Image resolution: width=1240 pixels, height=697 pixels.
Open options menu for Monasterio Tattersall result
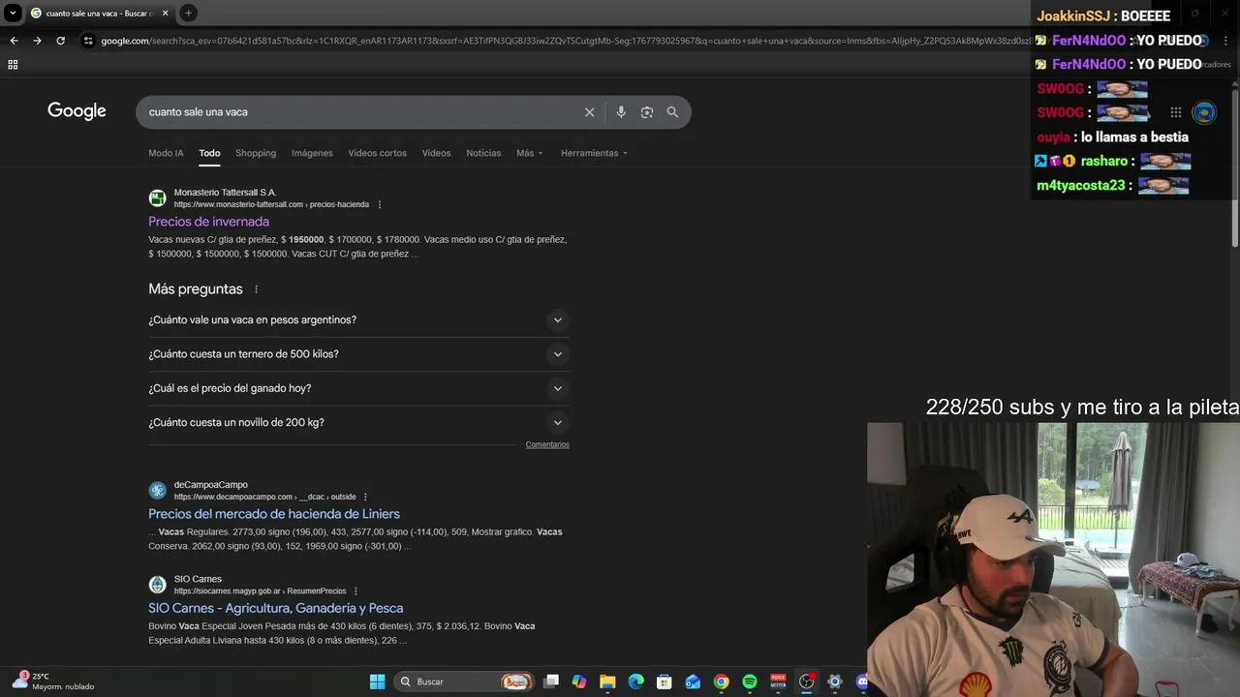click(x=379, y=204)
